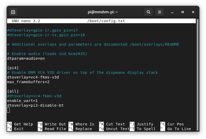The image size is (206, 139).
Task: Click the ^C Cur Pos shortcut
Action: (172, 124)
